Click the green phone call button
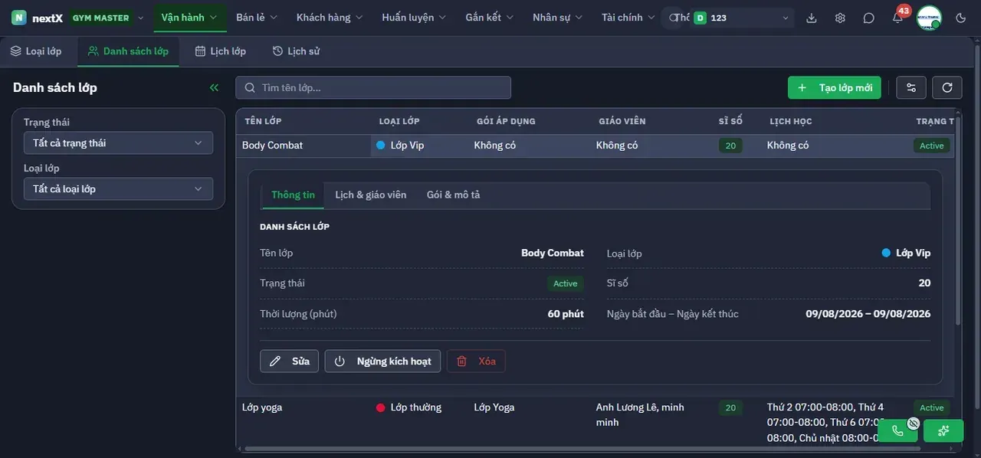Viewport: 981px width, 458px height. point(897,430)
